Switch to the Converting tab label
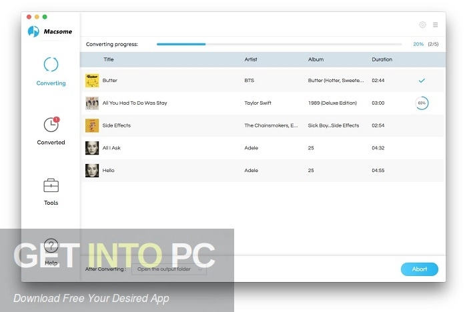 pos(51,83)
